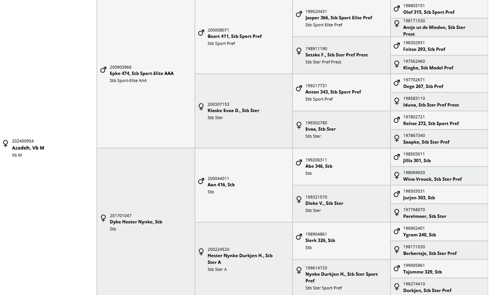Click the female icon beside Klaske Evaa D.
490x295 pixels.
pos(201,107)
